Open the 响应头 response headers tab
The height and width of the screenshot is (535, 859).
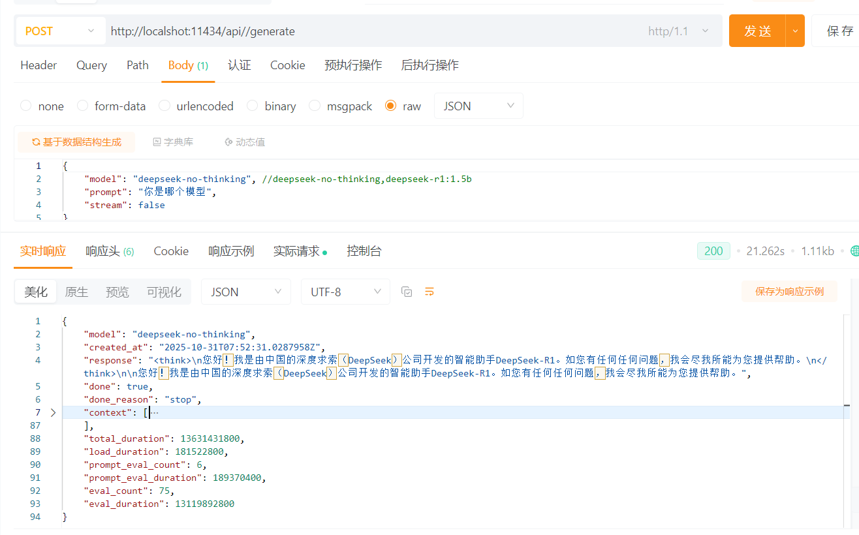(110, 251)
